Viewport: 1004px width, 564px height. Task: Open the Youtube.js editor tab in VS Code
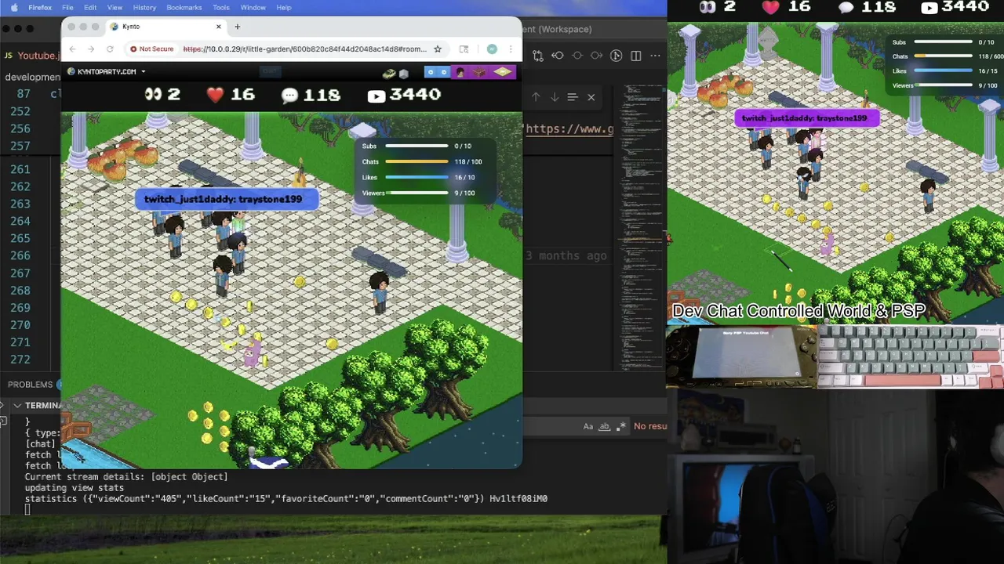(32, 56)
